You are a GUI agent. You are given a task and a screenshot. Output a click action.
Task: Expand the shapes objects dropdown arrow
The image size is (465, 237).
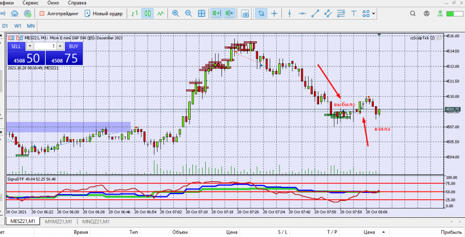(x=373, y=13)
